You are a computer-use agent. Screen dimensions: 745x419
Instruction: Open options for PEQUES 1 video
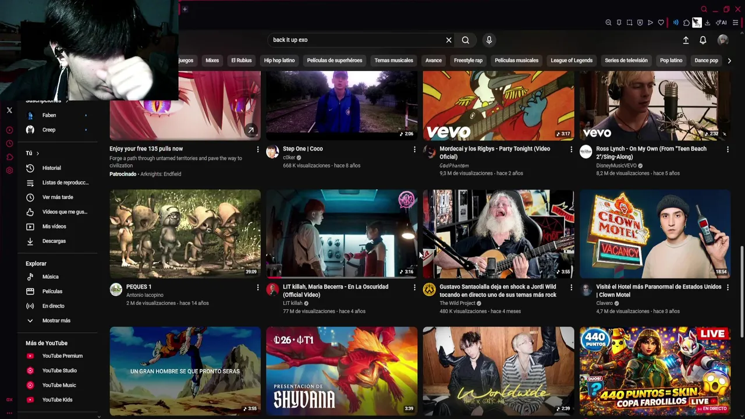pyautogui.click(x=258, y=287)
